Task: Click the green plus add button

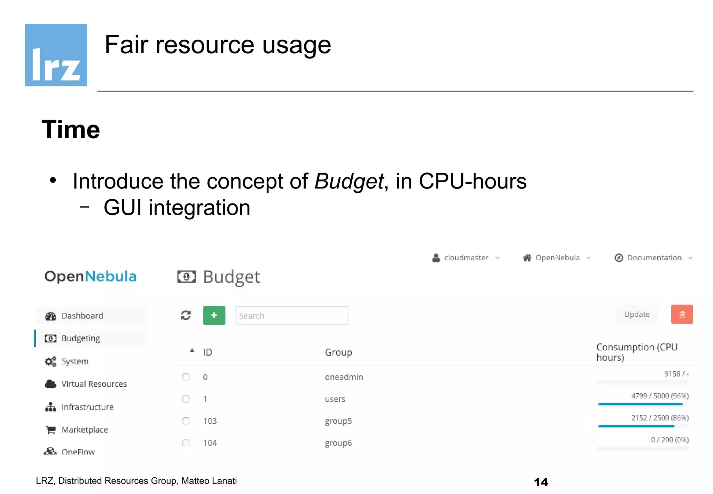Action: coord(214,315)
